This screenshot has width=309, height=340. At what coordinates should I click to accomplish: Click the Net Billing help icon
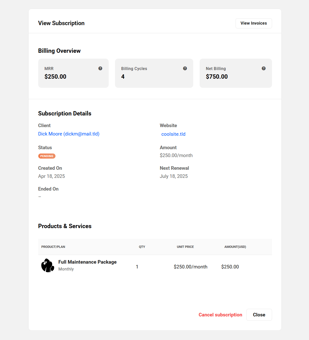pos(264,69)
